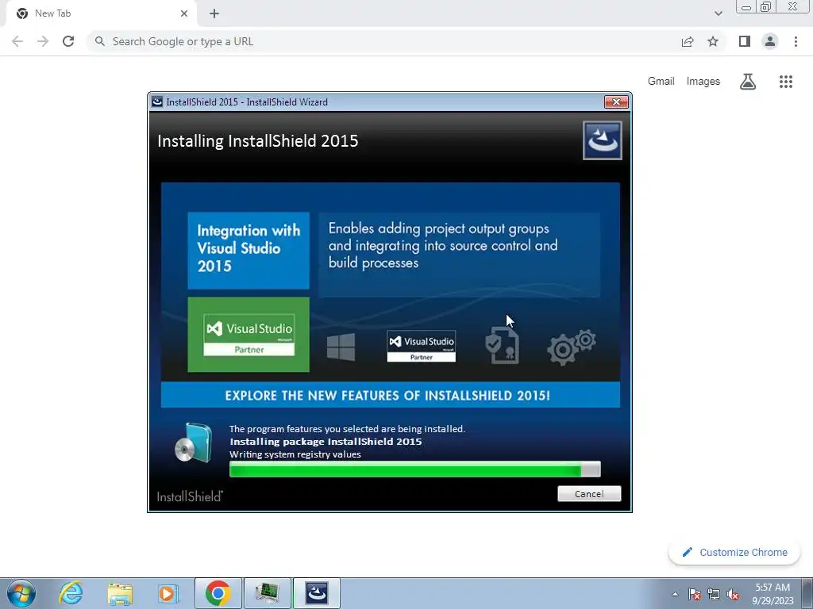Click the green Visual Studio Partner tile
Viewport: 813px width, 609px height.
(249, 335)
